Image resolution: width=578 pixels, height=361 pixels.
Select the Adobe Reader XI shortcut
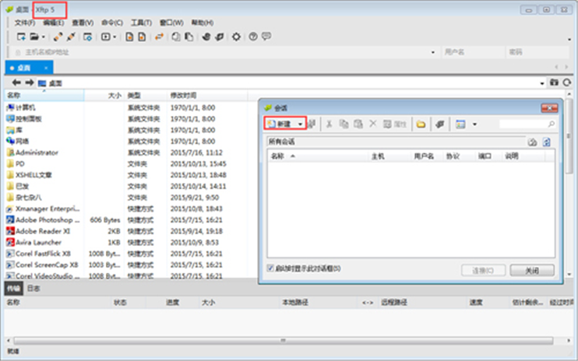(38, 232)
